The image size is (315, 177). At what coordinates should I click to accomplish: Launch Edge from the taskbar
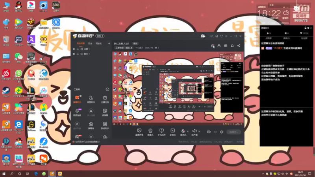pyautogui.click(x=36, y=173)
